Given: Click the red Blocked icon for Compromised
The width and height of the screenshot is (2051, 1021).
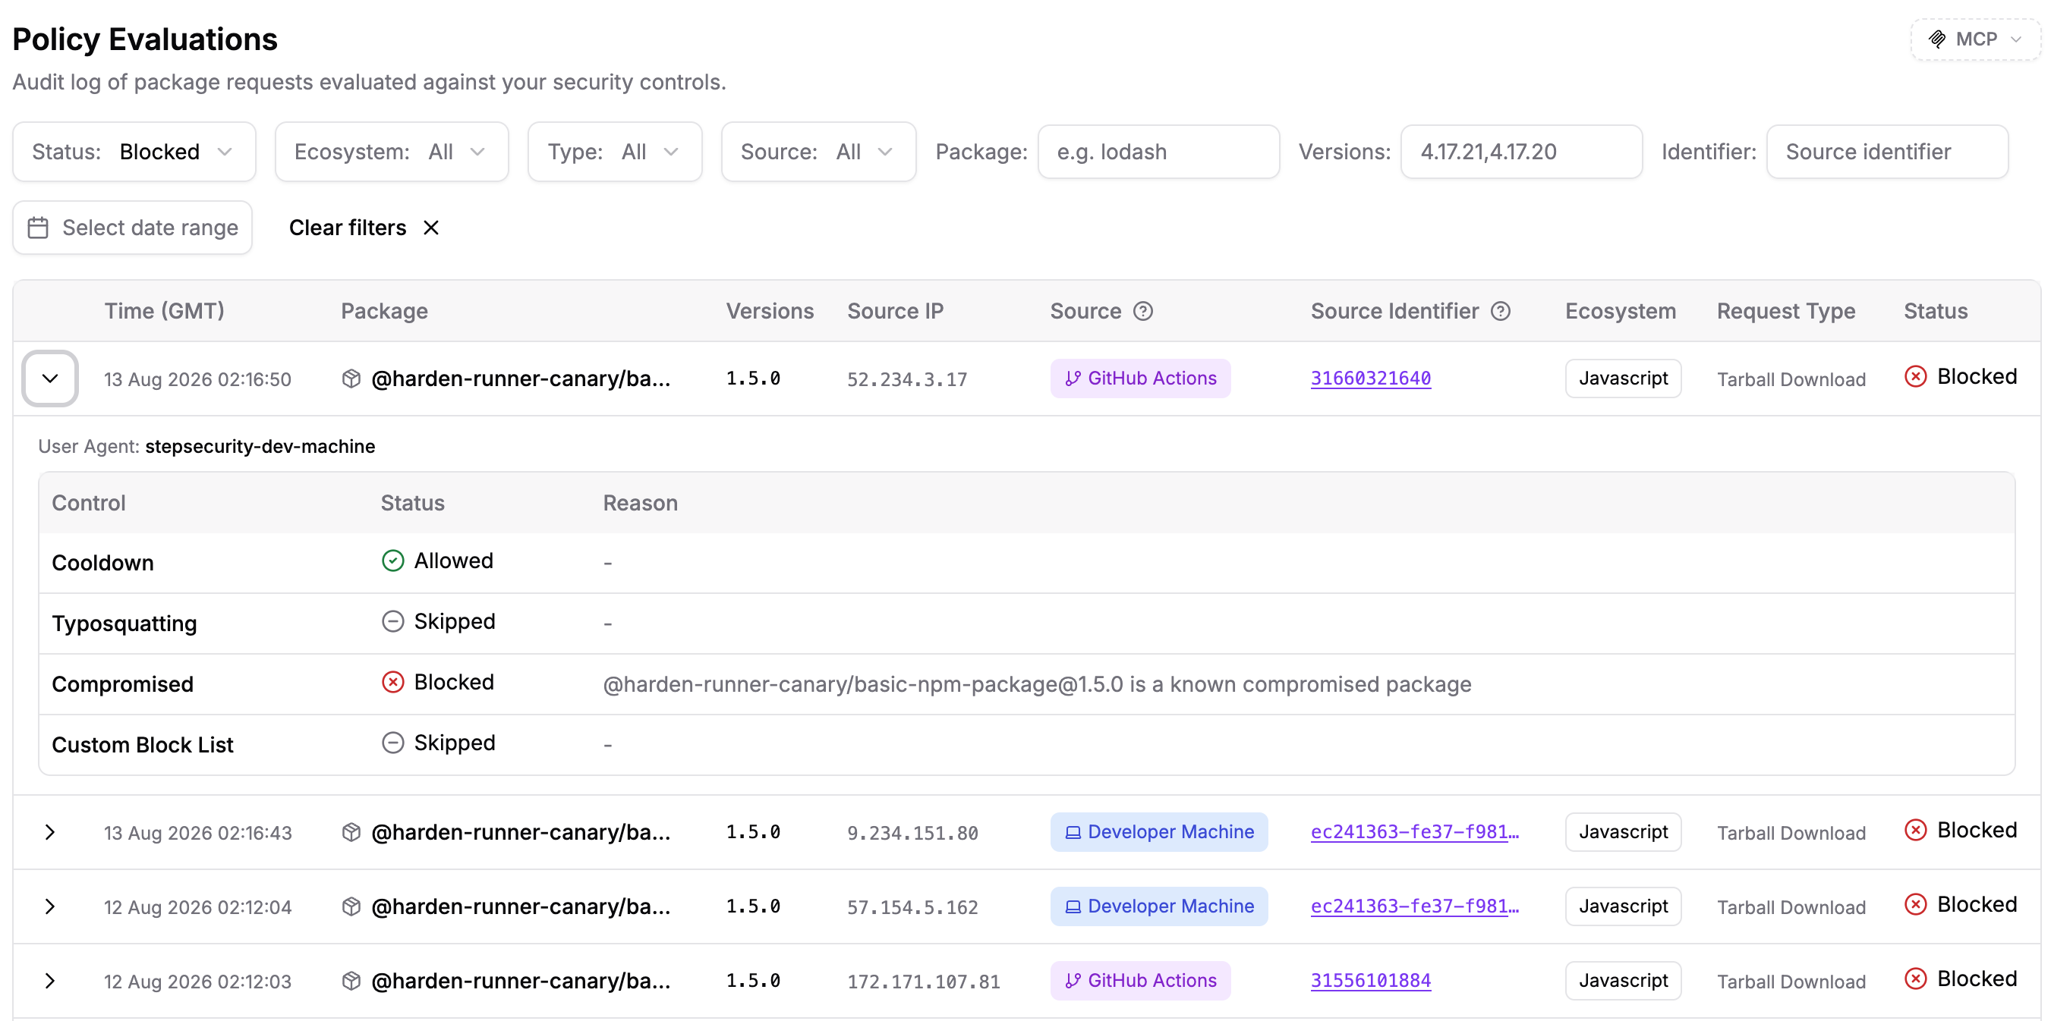Looking at the screenshot, I should click(392, 682).
